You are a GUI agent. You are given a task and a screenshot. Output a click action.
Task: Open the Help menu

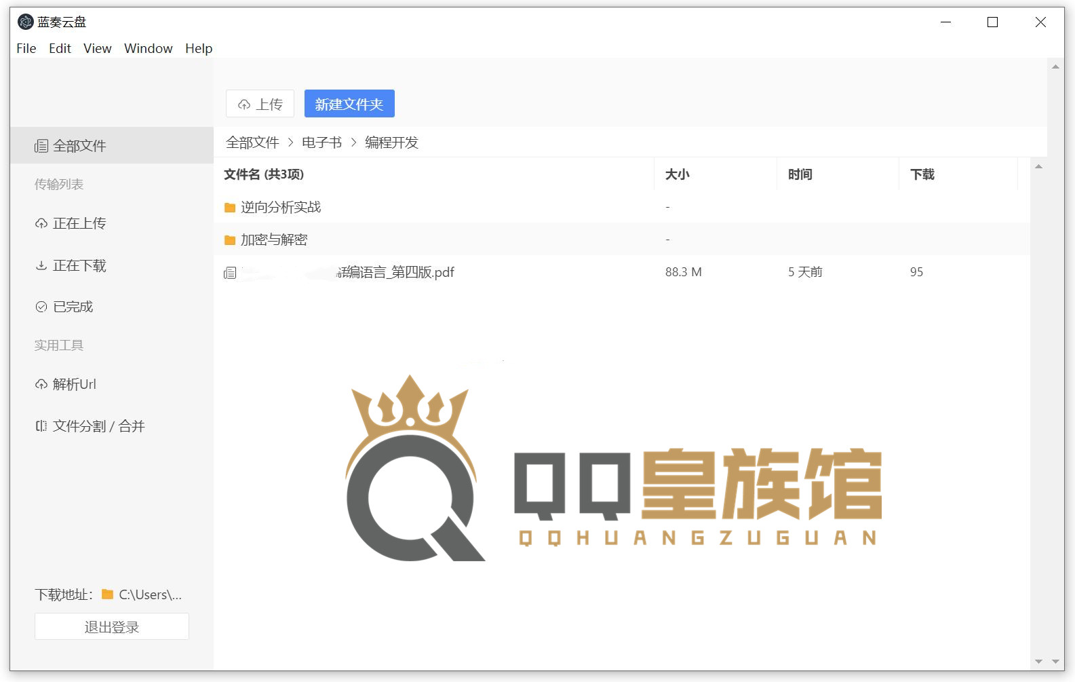click(199, 48)
